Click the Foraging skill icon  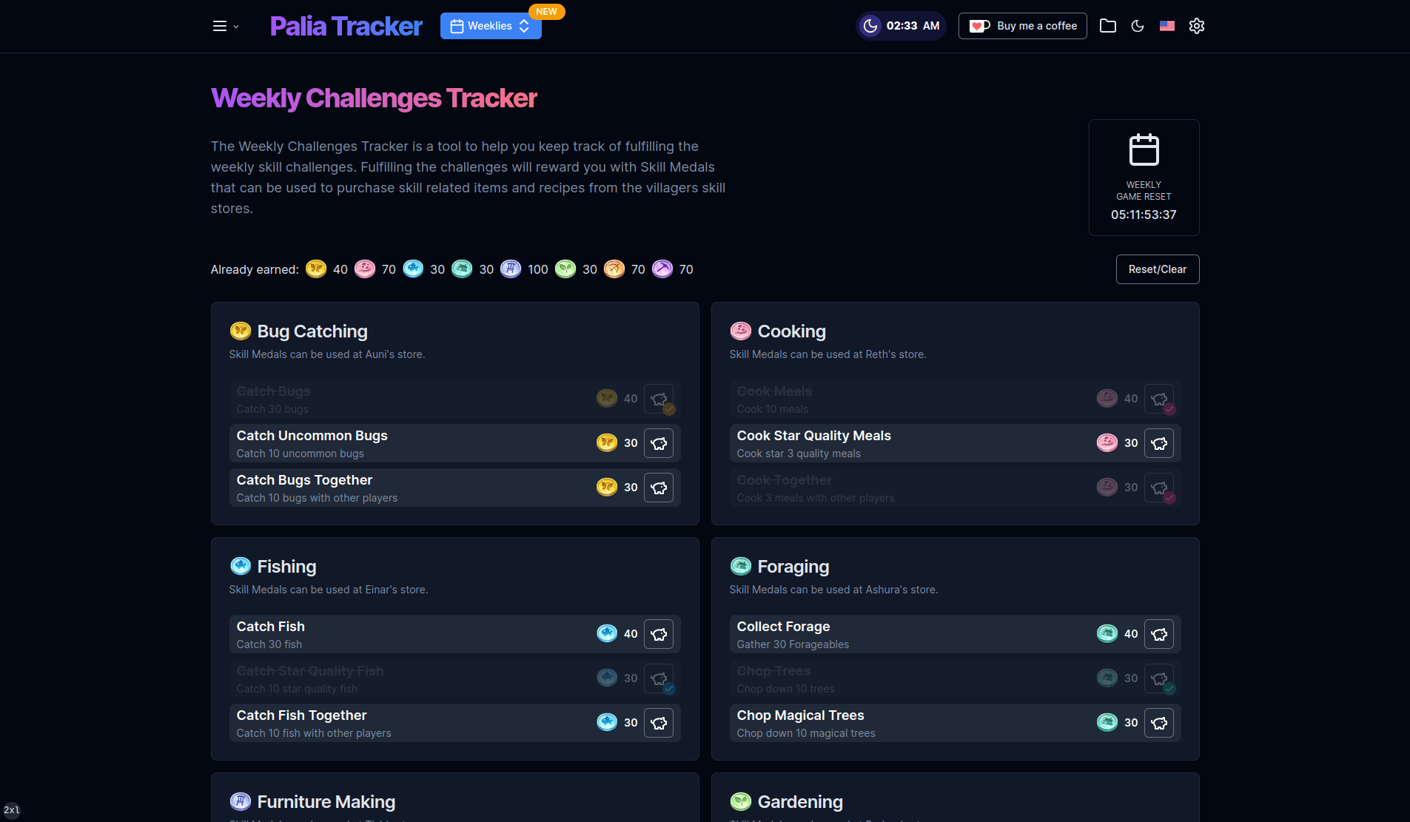[x=741, y=566]
